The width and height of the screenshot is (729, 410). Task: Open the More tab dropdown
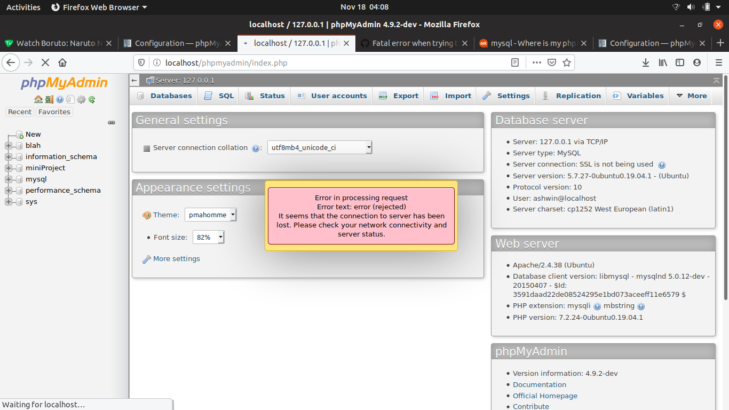tap(691, 96)
